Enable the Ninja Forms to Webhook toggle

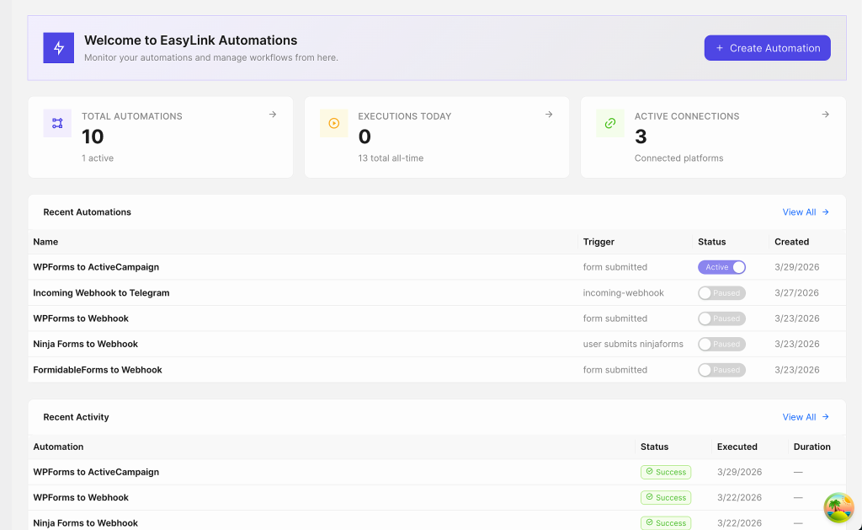(x=721, y=344)
